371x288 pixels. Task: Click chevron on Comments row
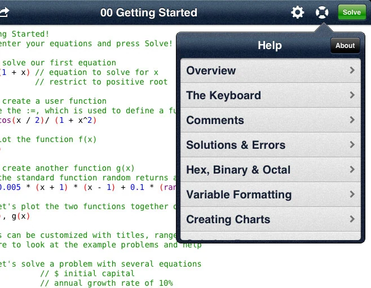(352, 120)
